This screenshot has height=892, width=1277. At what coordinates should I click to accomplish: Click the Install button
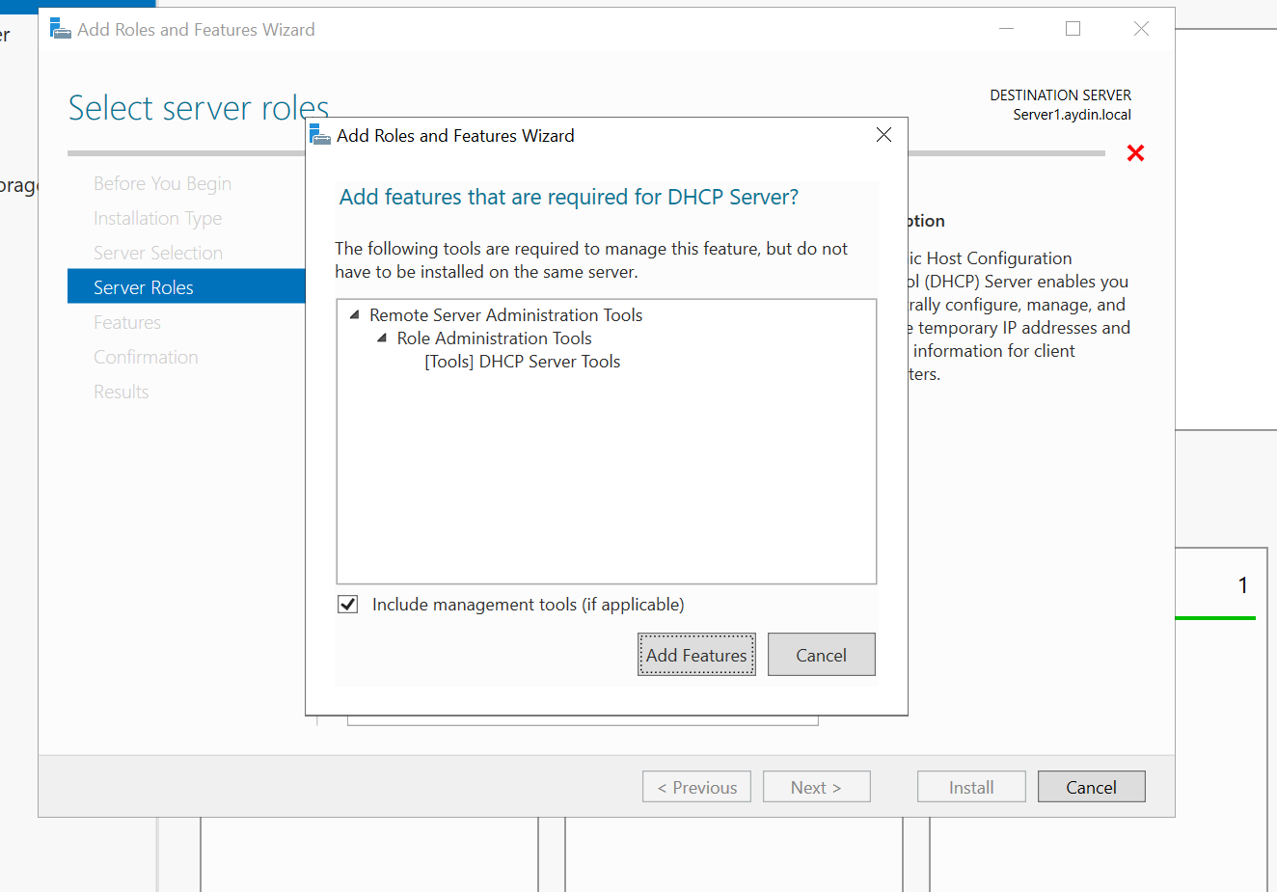(971, 787)
